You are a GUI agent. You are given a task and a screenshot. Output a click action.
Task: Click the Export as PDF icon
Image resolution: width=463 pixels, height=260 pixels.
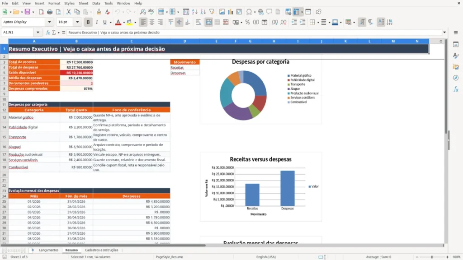[41, 12]
